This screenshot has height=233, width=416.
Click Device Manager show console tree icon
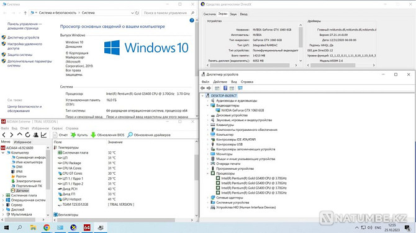click(217, 88)
